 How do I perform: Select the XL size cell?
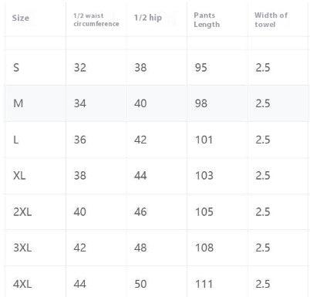click(x=19, y=176)
